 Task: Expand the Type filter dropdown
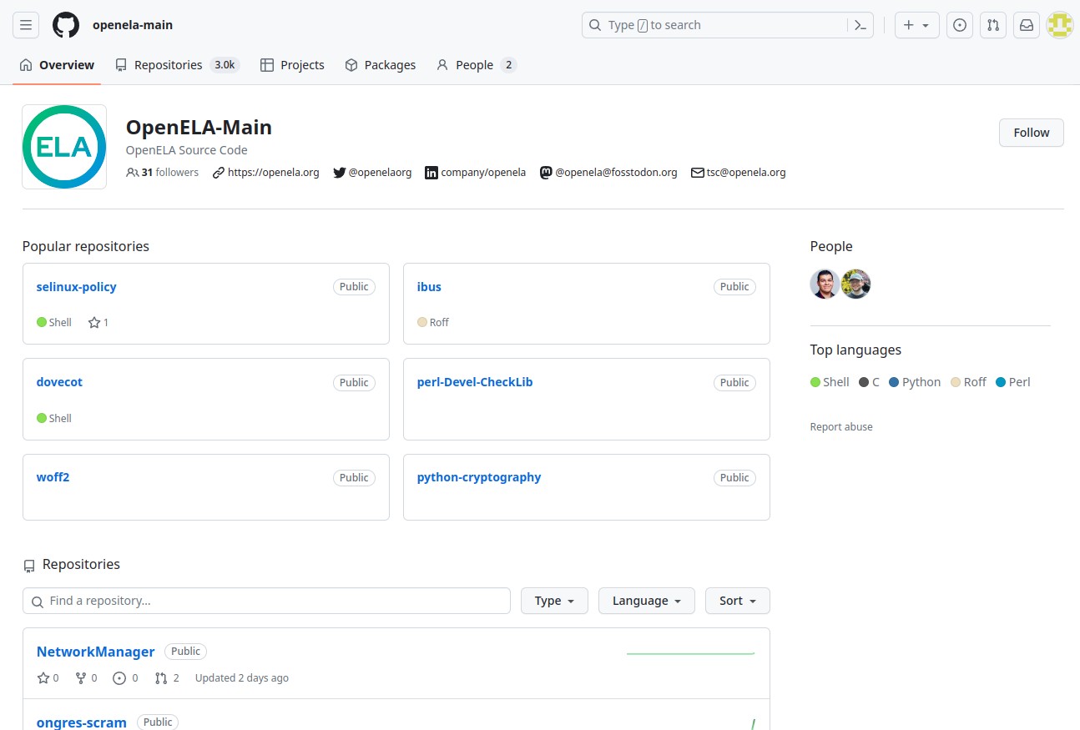click(554, 601)
